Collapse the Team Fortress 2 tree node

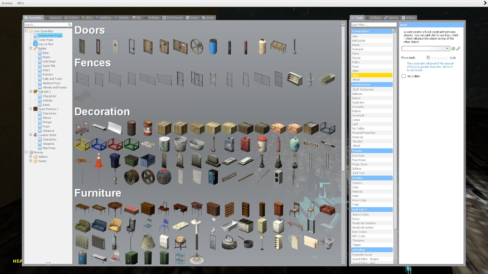(x=30, y=109)
